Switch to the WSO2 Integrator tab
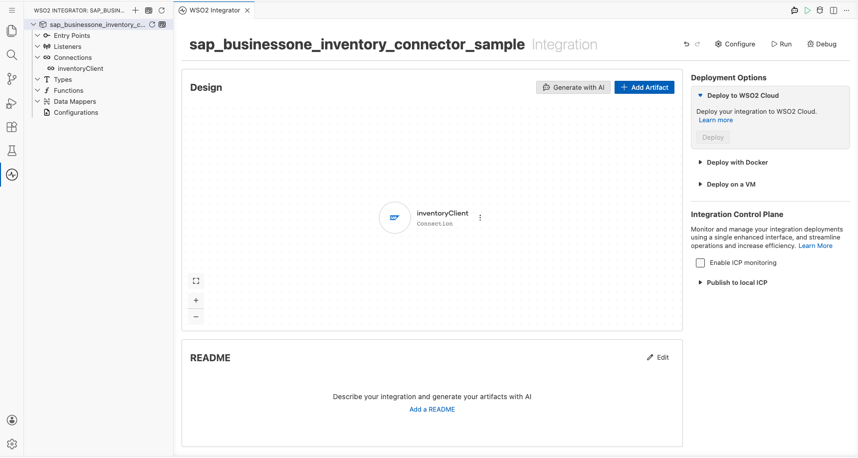The height and width of the screenshot is (458, 858). click(x=214, y=10)
